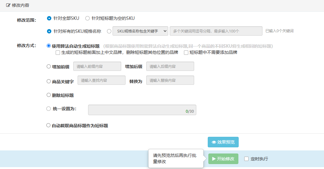324x169 pixels.
Task: Click the prefix content input field
Action: [97, 66]
